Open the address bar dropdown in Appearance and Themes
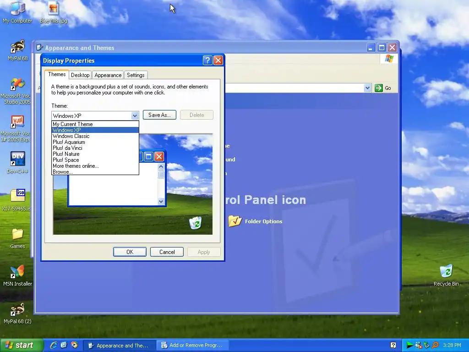Screen dimensions: 469x352 pos(367,88)
